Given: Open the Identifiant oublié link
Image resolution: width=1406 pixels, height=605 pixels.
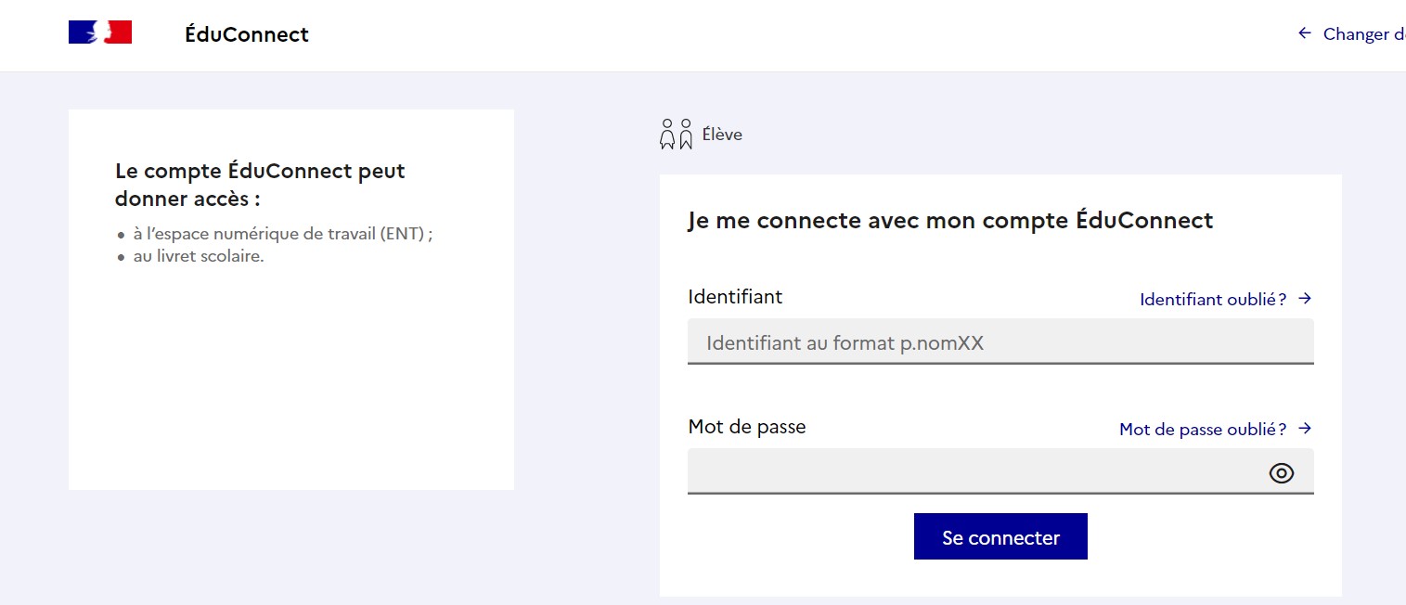Looking at the screenshot, I should (1213, 300).
